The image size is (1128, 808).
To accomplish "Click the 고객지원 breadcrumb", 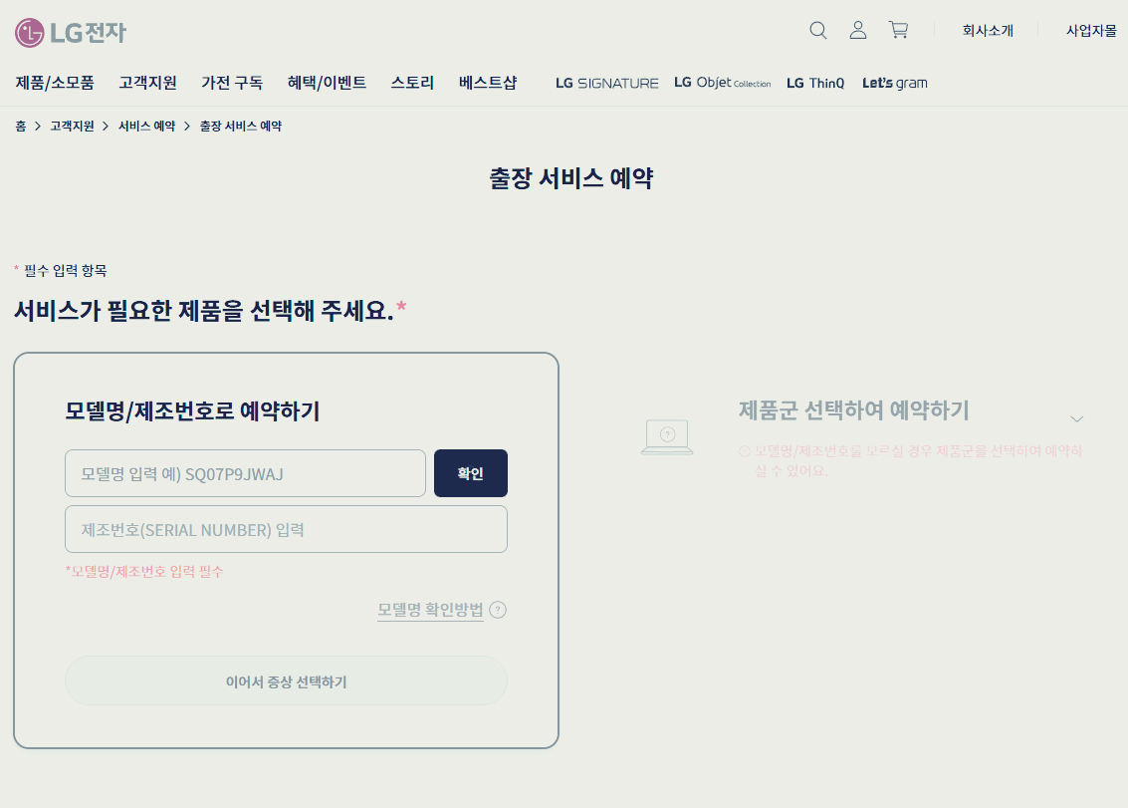I will 72,126.
